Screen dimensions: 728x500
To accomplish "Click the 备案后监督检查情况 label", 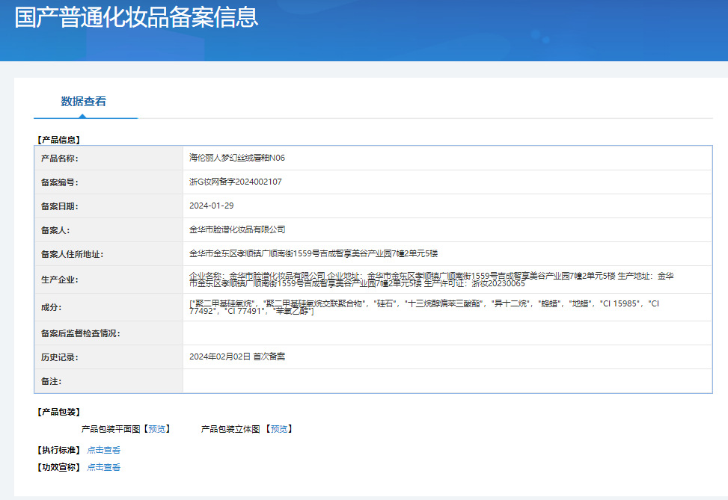I will coord(80,333).
